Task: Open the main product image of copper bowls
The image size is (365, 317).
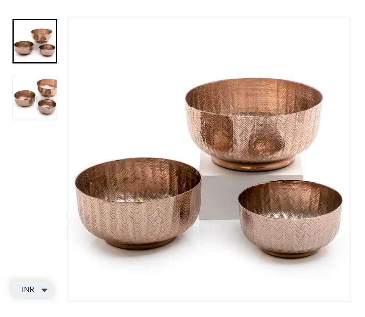Action: click(x=209, y=160)
